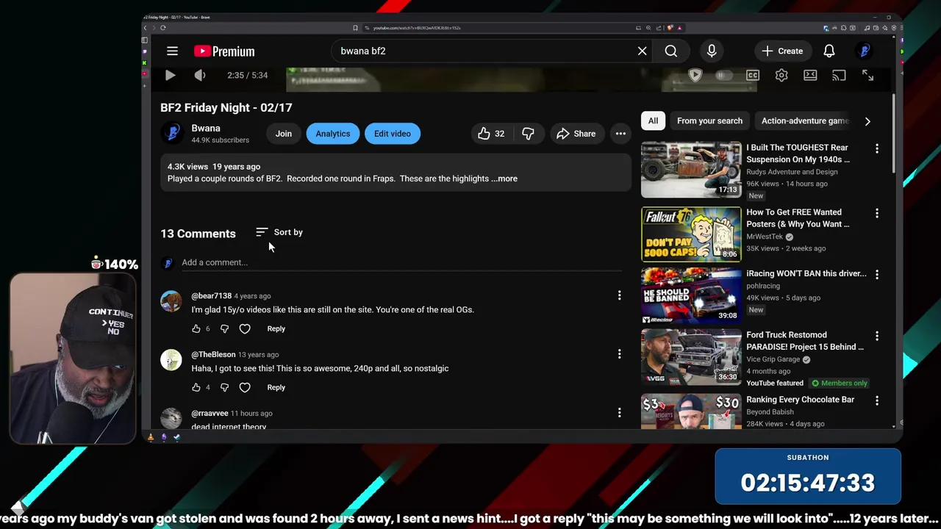
Task: Start voice search with the microphone
Action: pos(711,51)
